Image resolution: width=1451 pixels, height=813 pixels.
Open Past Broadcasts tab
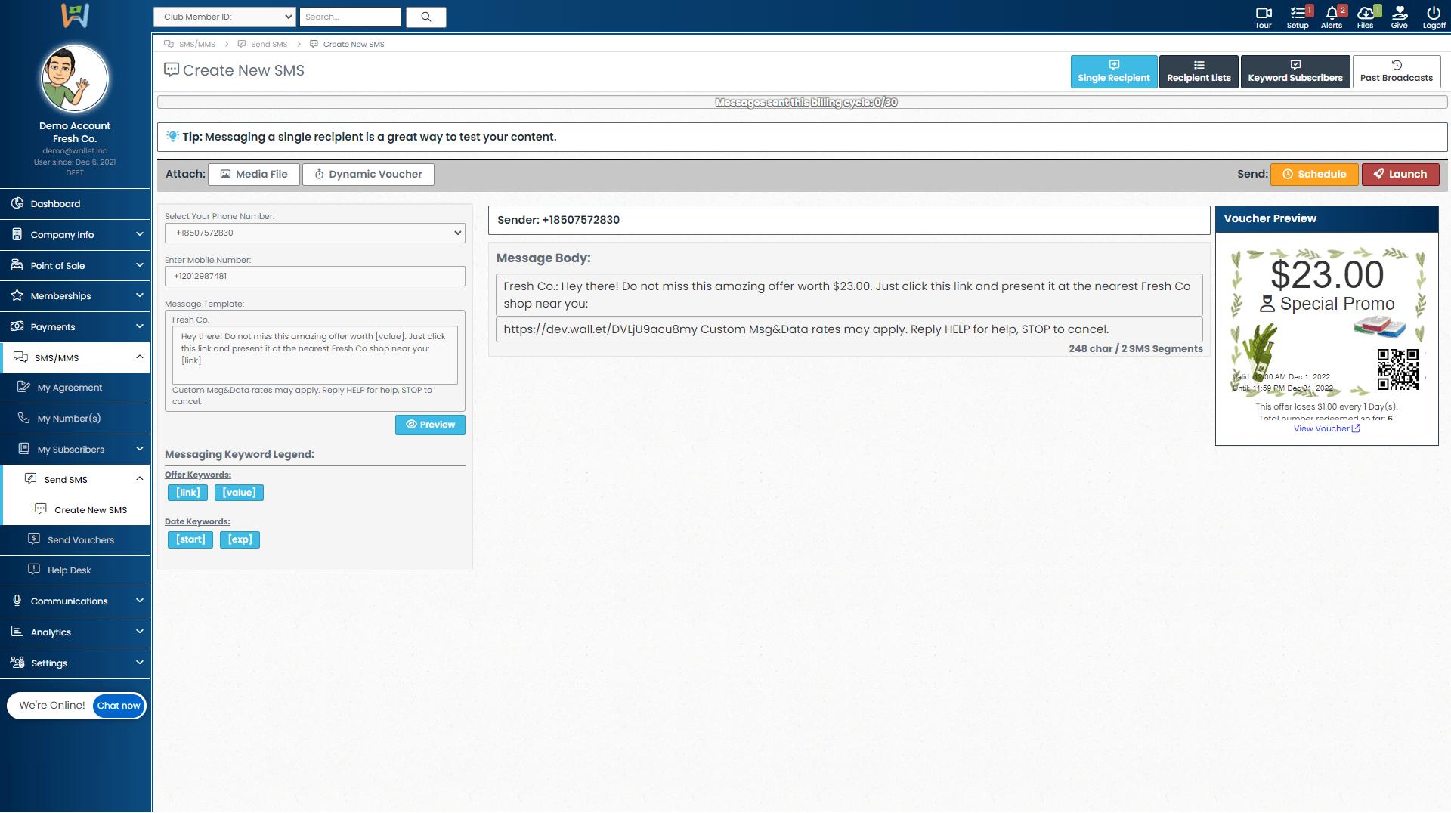(x=1396, y=72)
